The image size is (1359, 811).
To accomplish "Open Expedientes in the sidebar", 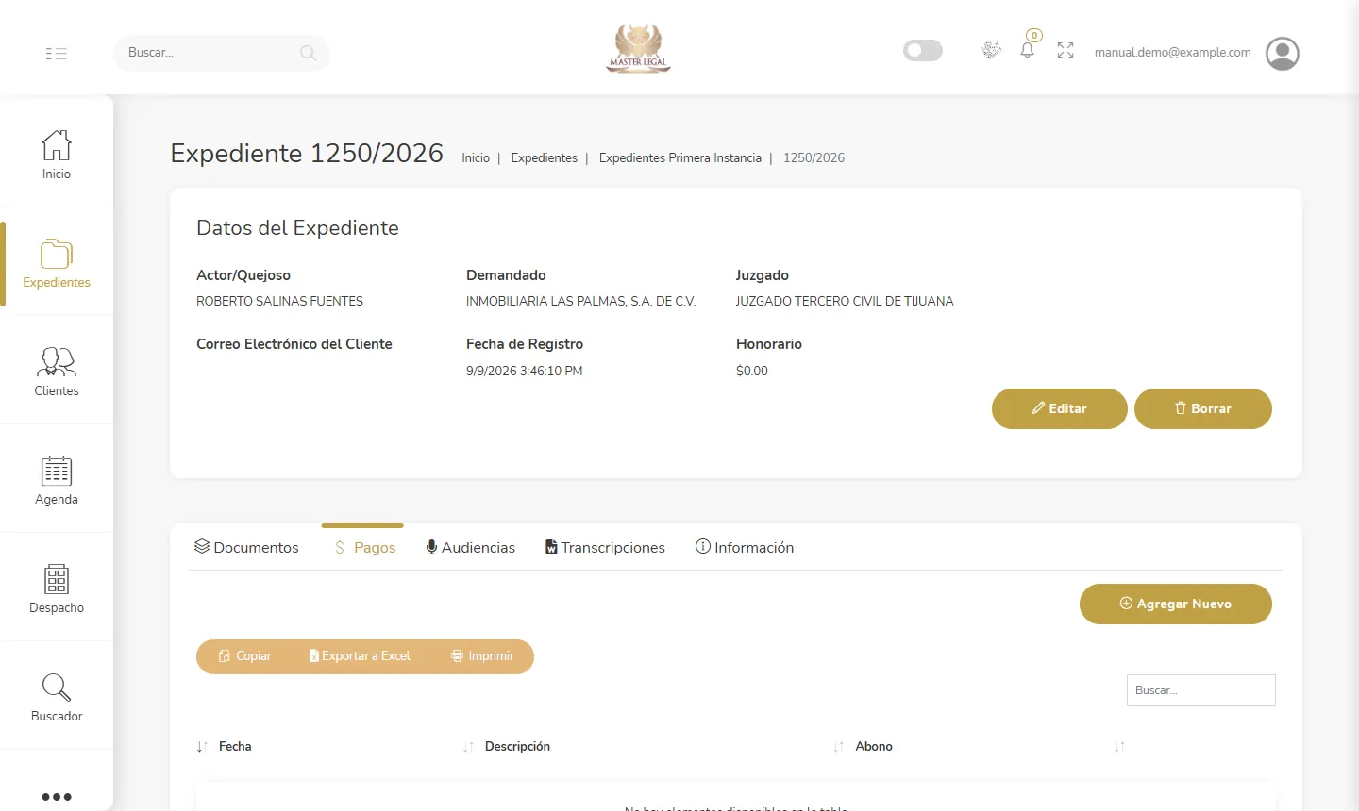I will tap(57, 263).
